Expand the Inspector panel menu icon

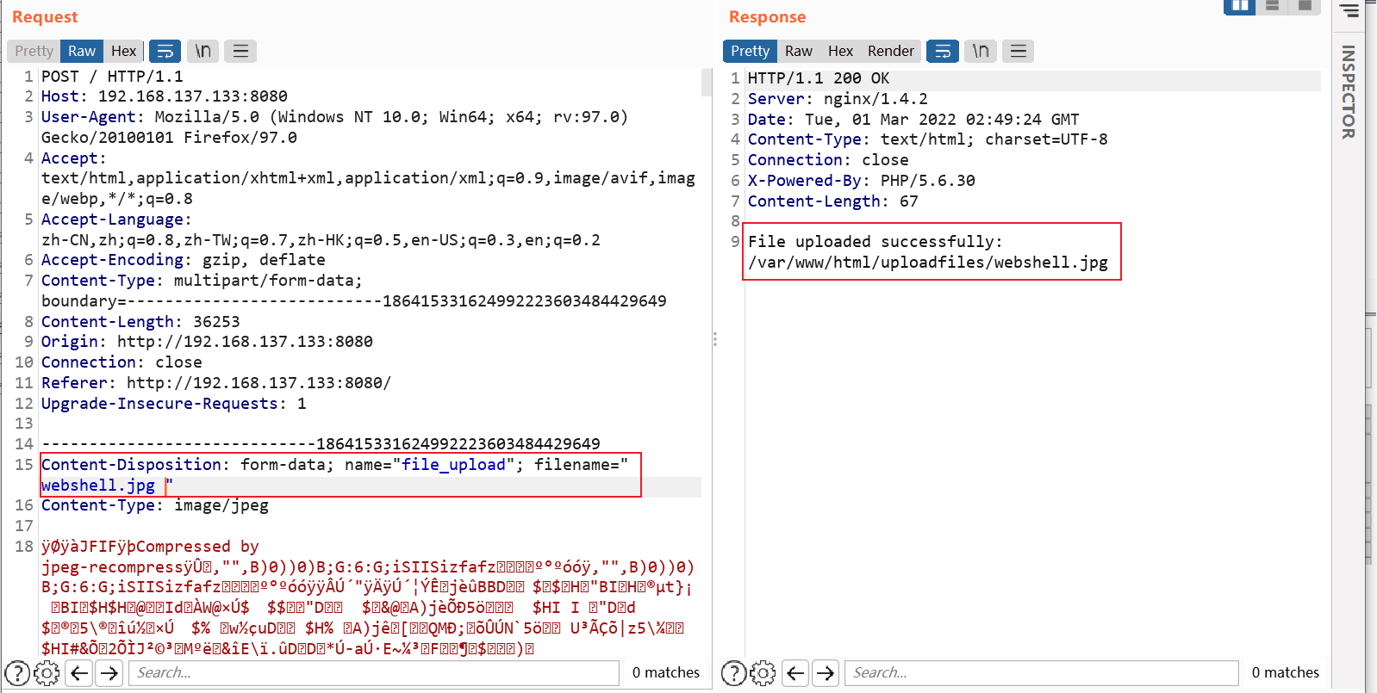pos(1349,10)
